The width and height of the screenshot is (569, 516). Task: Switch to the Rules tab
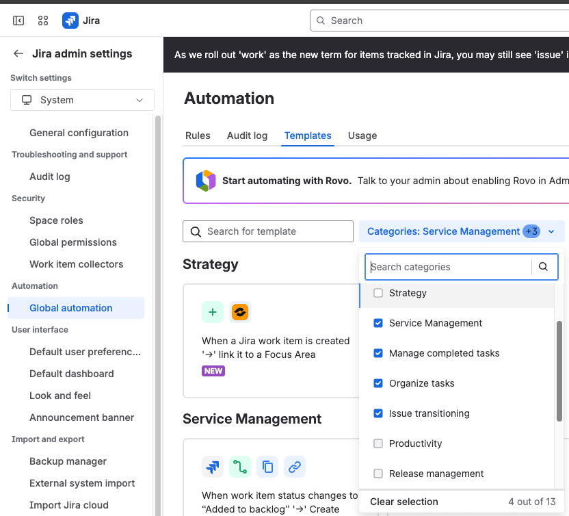tap(198, 136)
